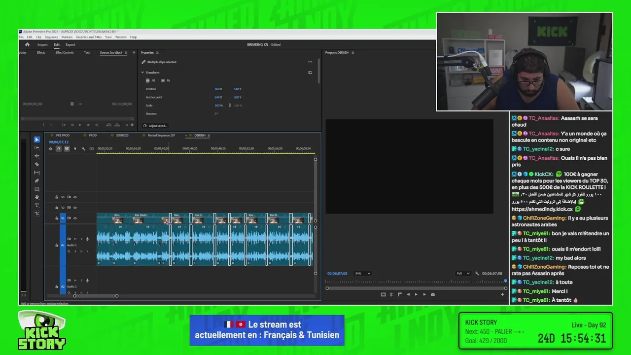The image size is (631, 355).
Task: Click timeline playhead timecode 00;06;07;12
Action: point(59,142)
